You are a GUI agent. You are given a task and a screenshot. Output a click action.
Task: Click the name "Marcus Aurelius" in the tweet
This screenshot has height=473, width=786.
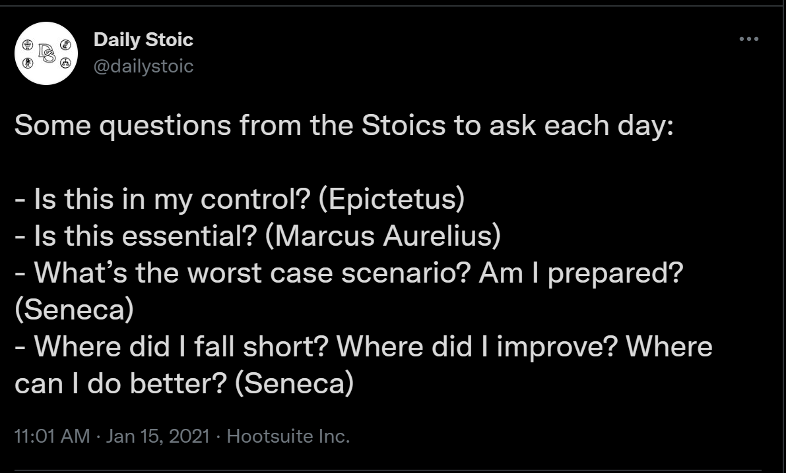coord(383,236)
